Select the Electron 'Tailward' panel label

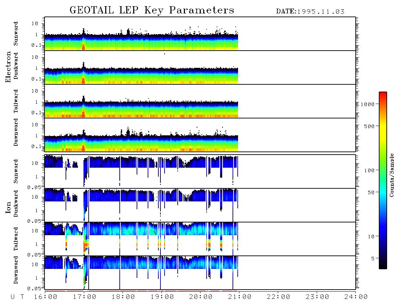tap(16, 101)
